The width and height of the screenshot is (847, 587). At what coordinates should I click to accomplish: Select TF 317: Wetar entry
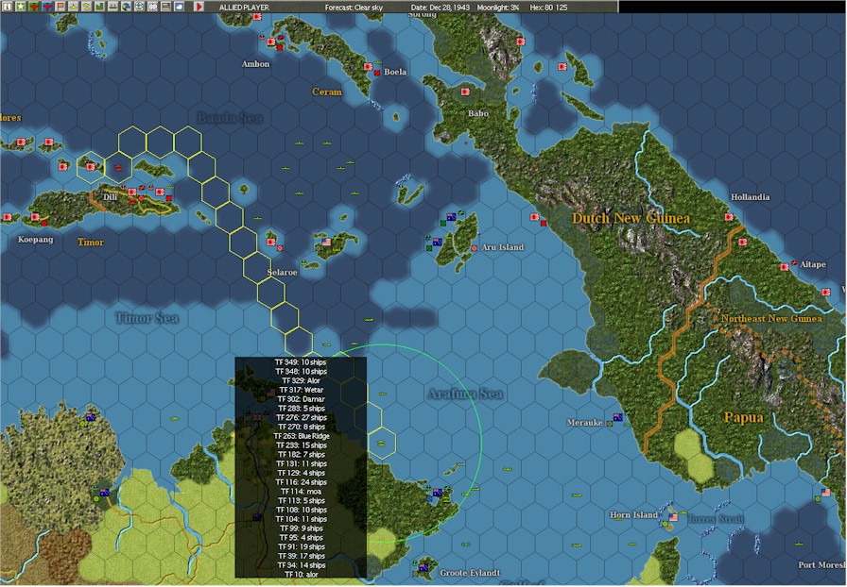[x=301, y=390]
